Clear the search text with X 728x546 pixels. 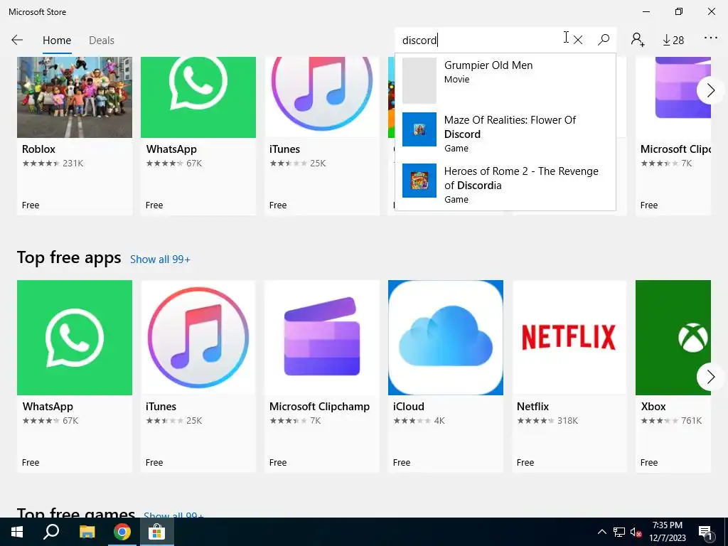point(578,40)
